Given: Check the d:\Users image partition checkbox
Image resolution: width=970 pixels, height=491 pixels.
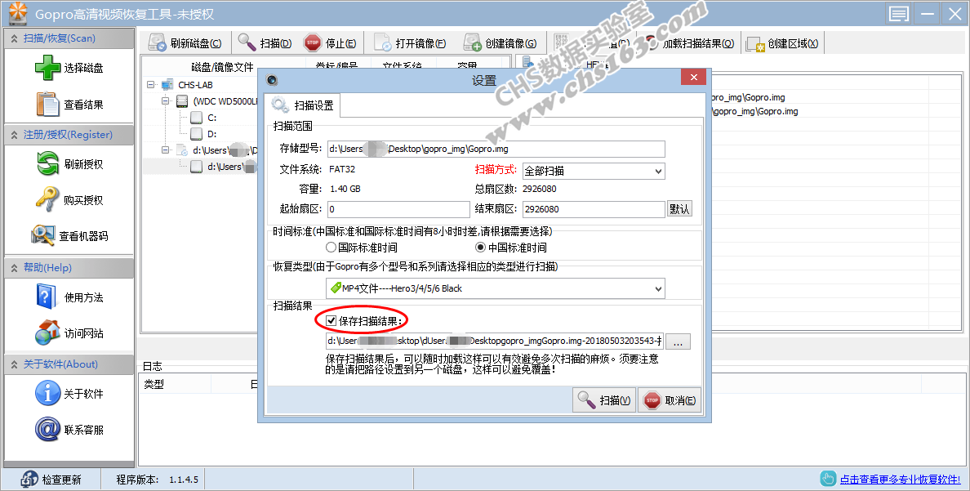Looking at the screenshot, I should click(196, 166).
